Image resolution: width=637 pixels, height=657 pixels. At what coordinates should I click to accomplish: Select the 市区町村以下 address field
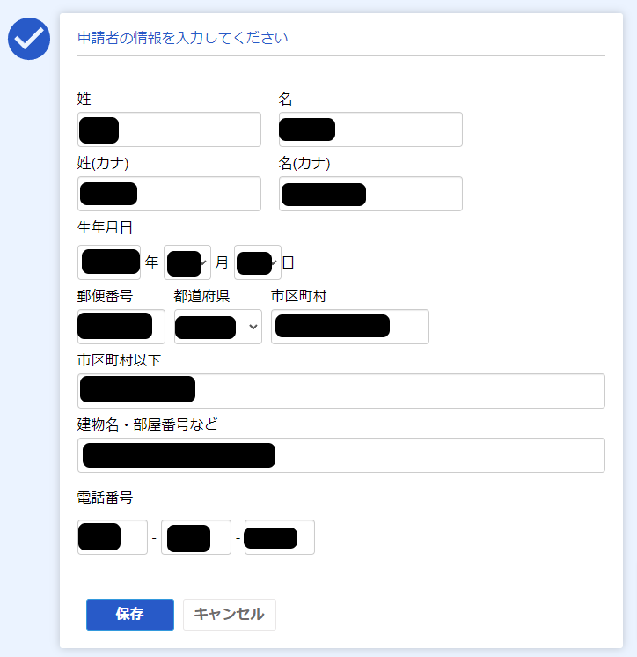[340, 391]
